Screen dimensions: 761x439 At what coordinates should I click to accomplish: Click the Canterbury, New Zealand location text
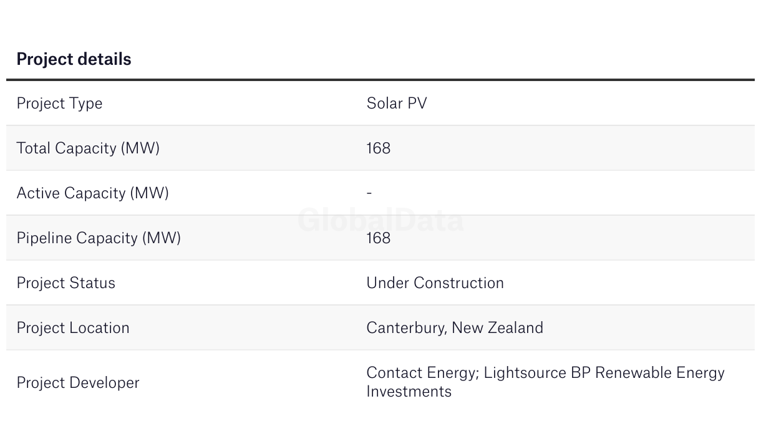[x=455, y=328]
